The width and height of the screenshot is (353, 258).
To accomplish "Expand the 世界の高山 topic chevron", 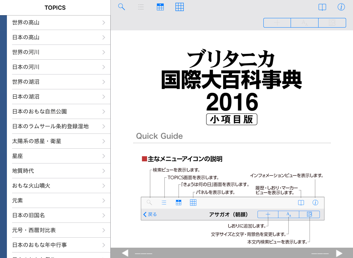I will (x=103, y=23).
